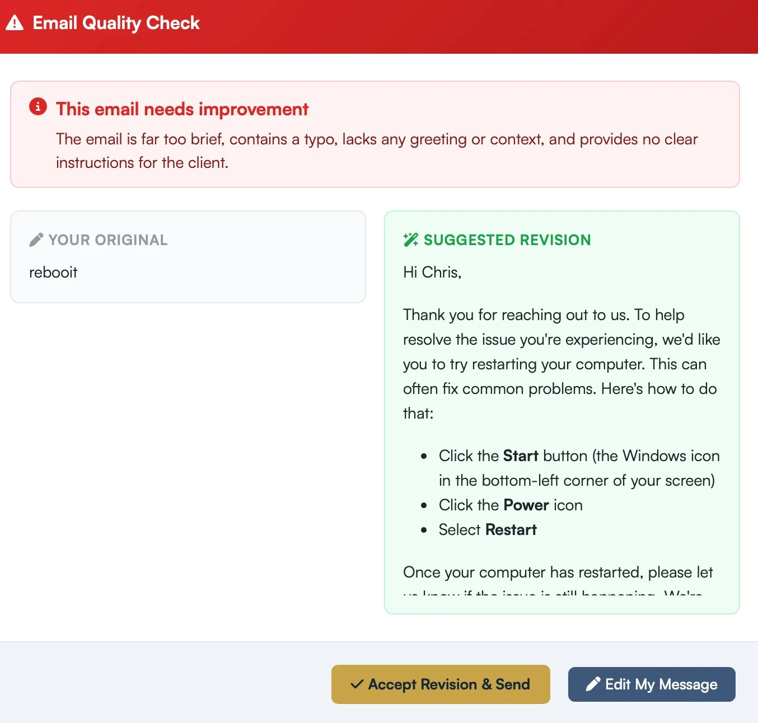Click the red info circle icon
The height and width of the screenshot is (723, 758).
click(38, 106)
